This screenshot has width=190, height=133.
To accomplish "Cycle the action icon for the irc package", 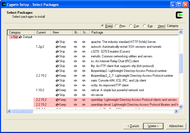I will pos(57,61).
